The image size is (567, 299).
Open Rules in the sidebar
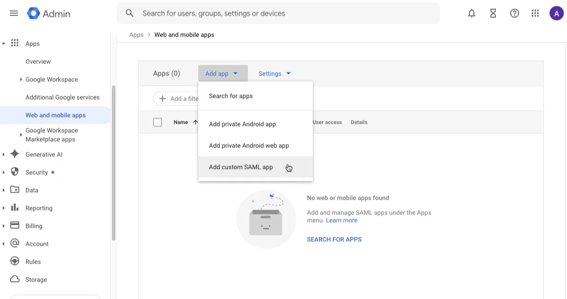tap(33, 261)
